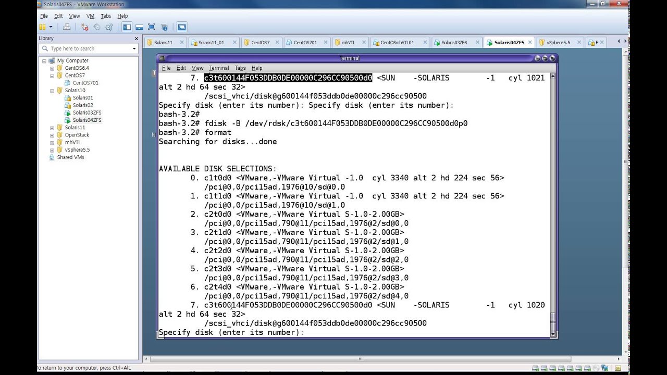Click disk entry '0. c1t0d0' in terminal
Viewport: 667px width, 375px height.
click(347, 178)
